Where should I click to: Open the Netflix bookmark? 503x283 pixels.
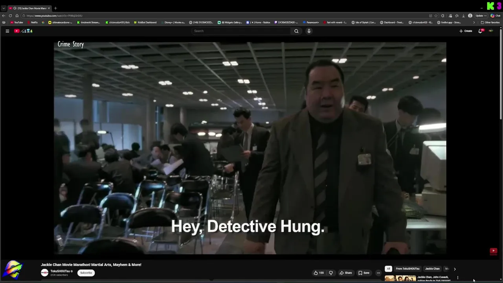coord(32,22)
